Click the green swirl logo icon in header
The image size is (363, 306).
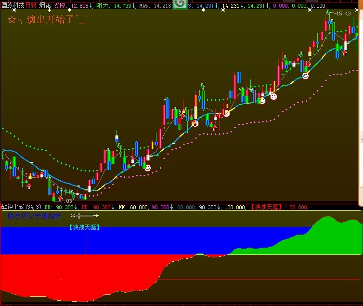181,4
